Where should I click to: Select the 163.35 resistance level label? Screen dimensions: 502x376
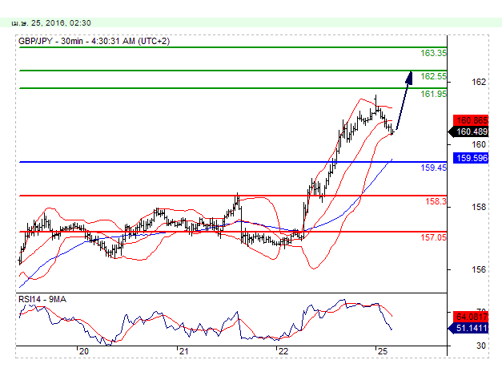click(433, 53)
